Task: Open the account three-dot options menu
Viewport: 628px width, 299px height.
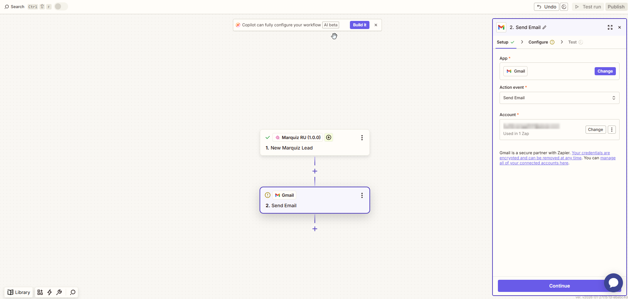Action: pos(612,130)
